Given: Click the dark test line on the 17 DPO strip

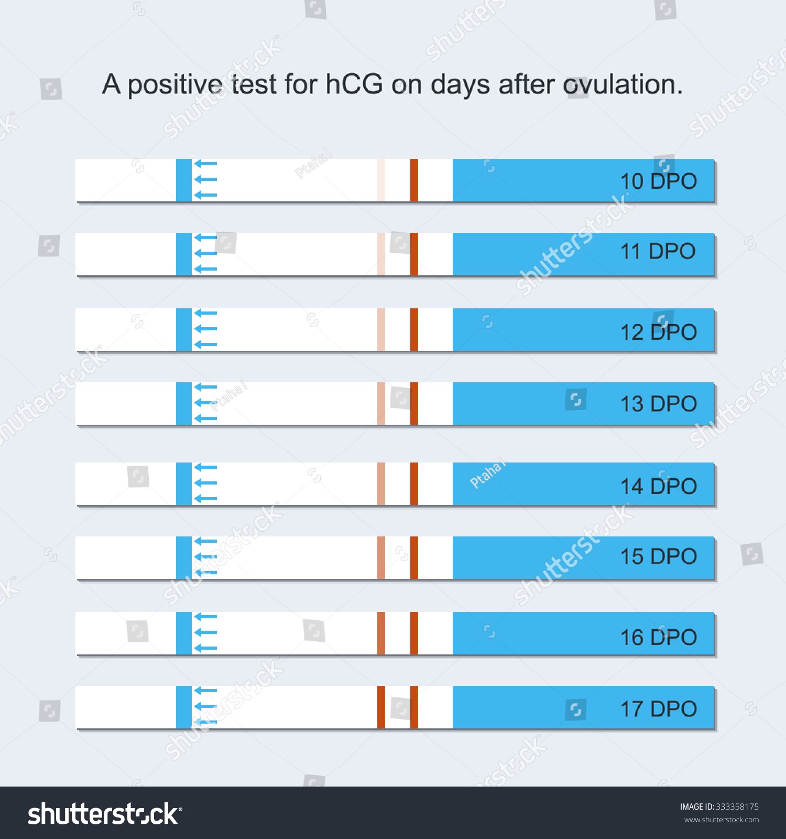Looking at the screenshot, I should 381,707.
